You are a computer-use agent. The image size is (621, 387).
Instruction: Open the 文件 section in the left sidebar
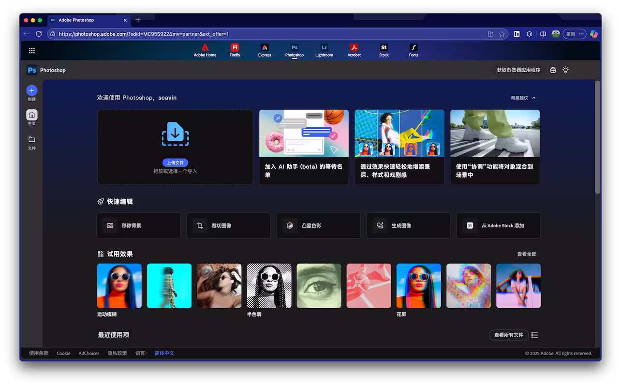pyautogui.click(x=31, y=143)
